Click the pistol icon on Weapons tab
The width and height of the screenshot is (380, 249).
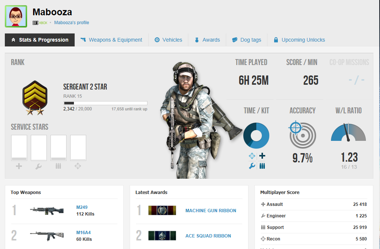(x=83, y=39)
